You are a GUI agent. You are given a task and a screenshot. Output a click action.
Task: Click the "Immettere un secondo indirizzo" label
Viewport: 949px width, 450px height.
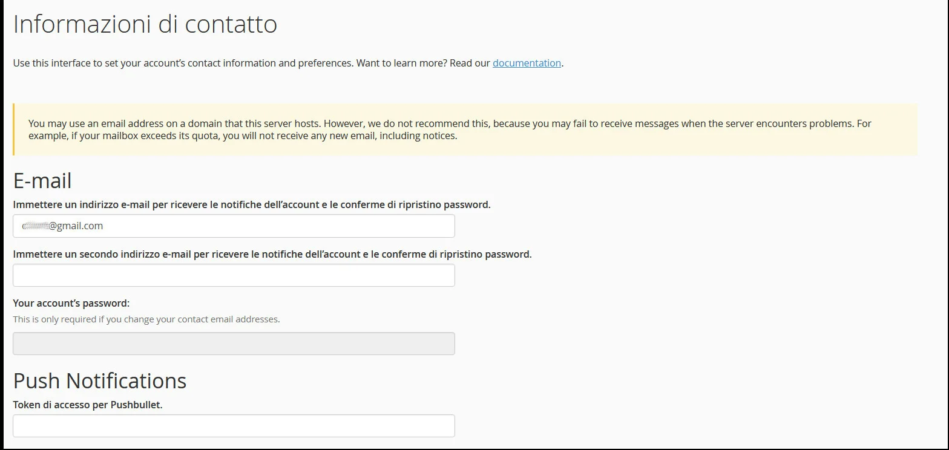(x=272, y=254)
